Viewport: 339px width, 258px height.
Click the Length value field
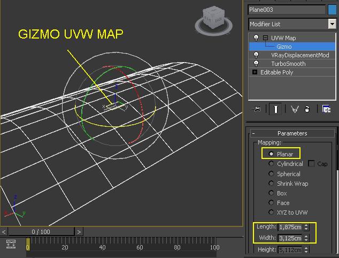point(290,227)
